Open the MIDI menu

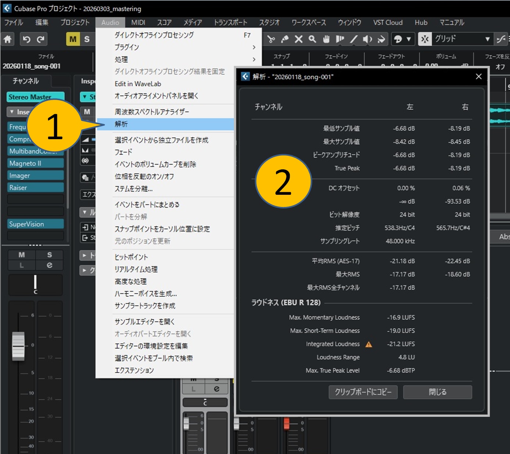(x=138, y=22)
